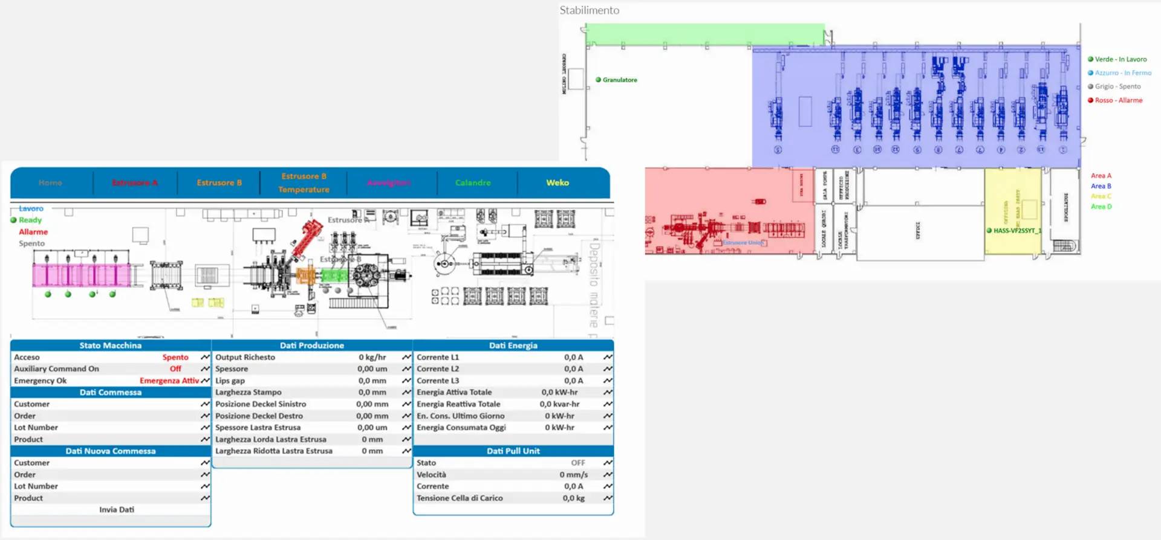This screenshot has height=540, width=1161.
Task: Open the Weko tab
Action: click(x=558, y=182)
